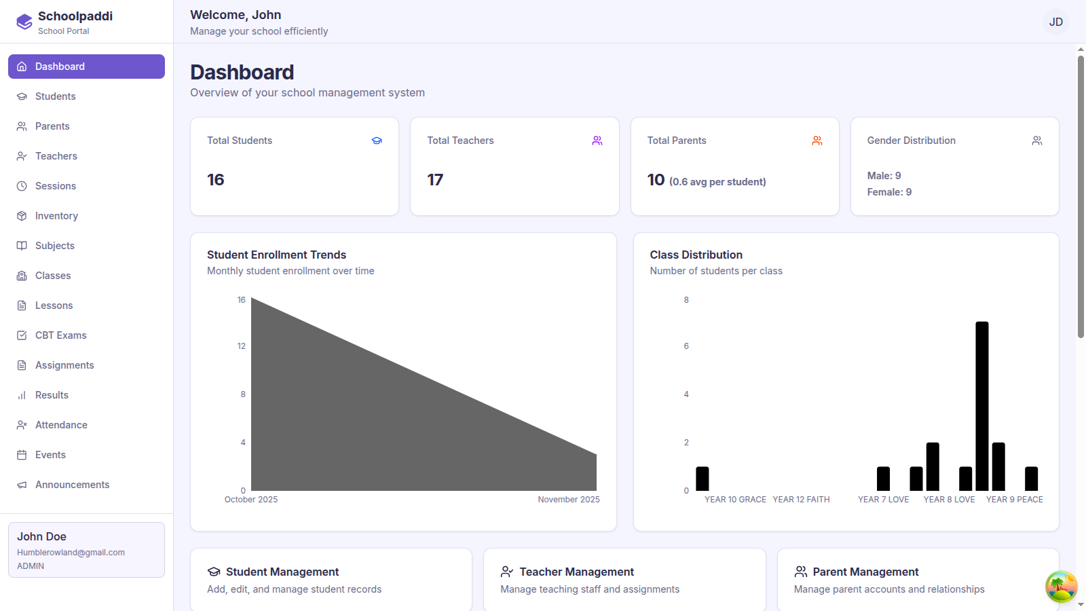Go to CBT Exams section
Screen dimensions: 1086x611
pos(61,335)
